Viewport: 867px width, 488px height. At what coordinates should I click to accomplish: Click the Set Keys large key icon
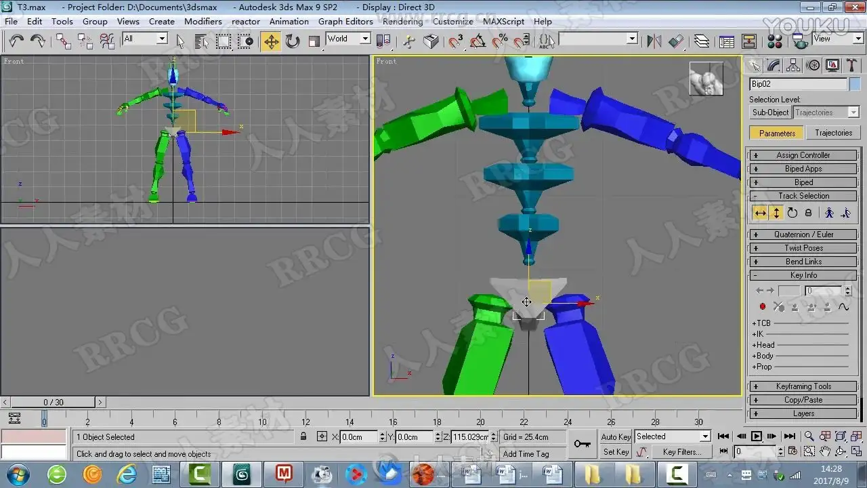tap(582, 444)
